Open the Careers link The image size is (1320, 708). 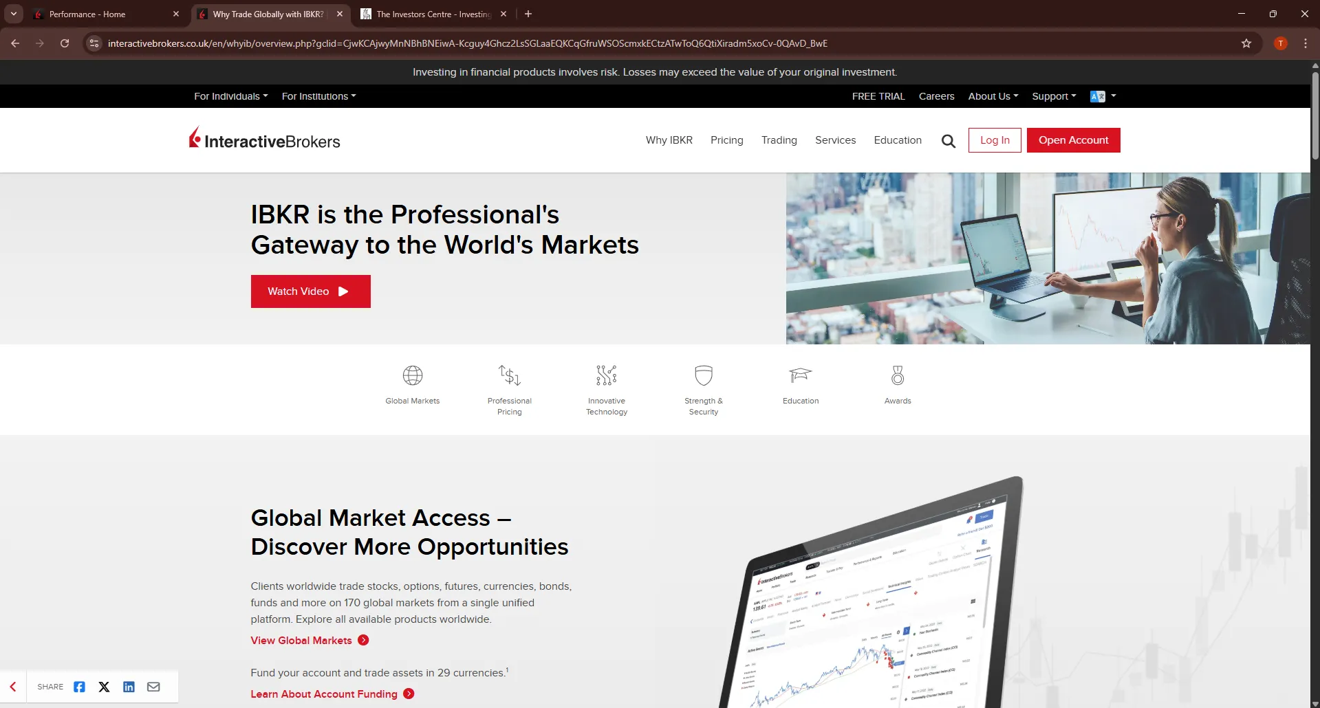click(x=937, y=96)
